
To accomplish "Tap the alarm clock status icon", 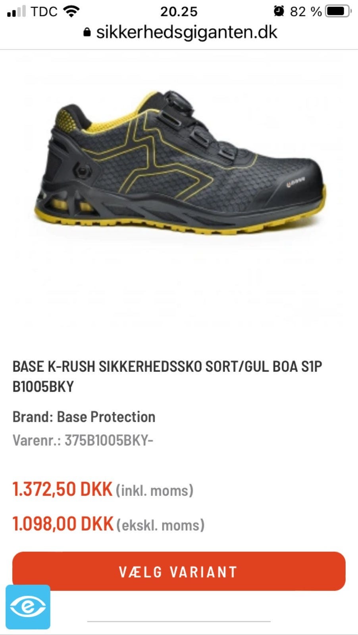I will click(x=279, y=11).
